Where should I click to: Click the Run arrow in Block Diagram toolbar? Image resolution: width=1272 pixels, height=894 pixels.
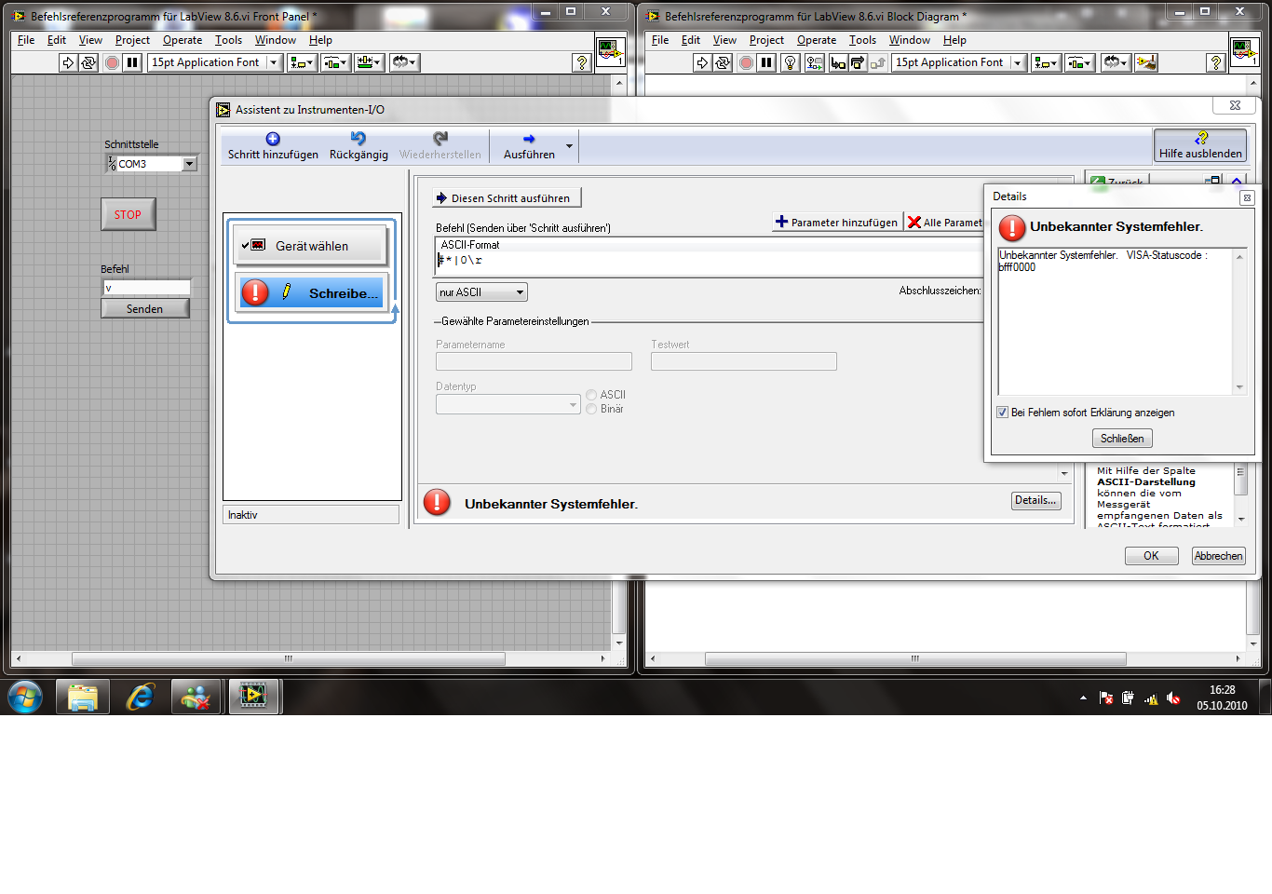click(702, 62)
